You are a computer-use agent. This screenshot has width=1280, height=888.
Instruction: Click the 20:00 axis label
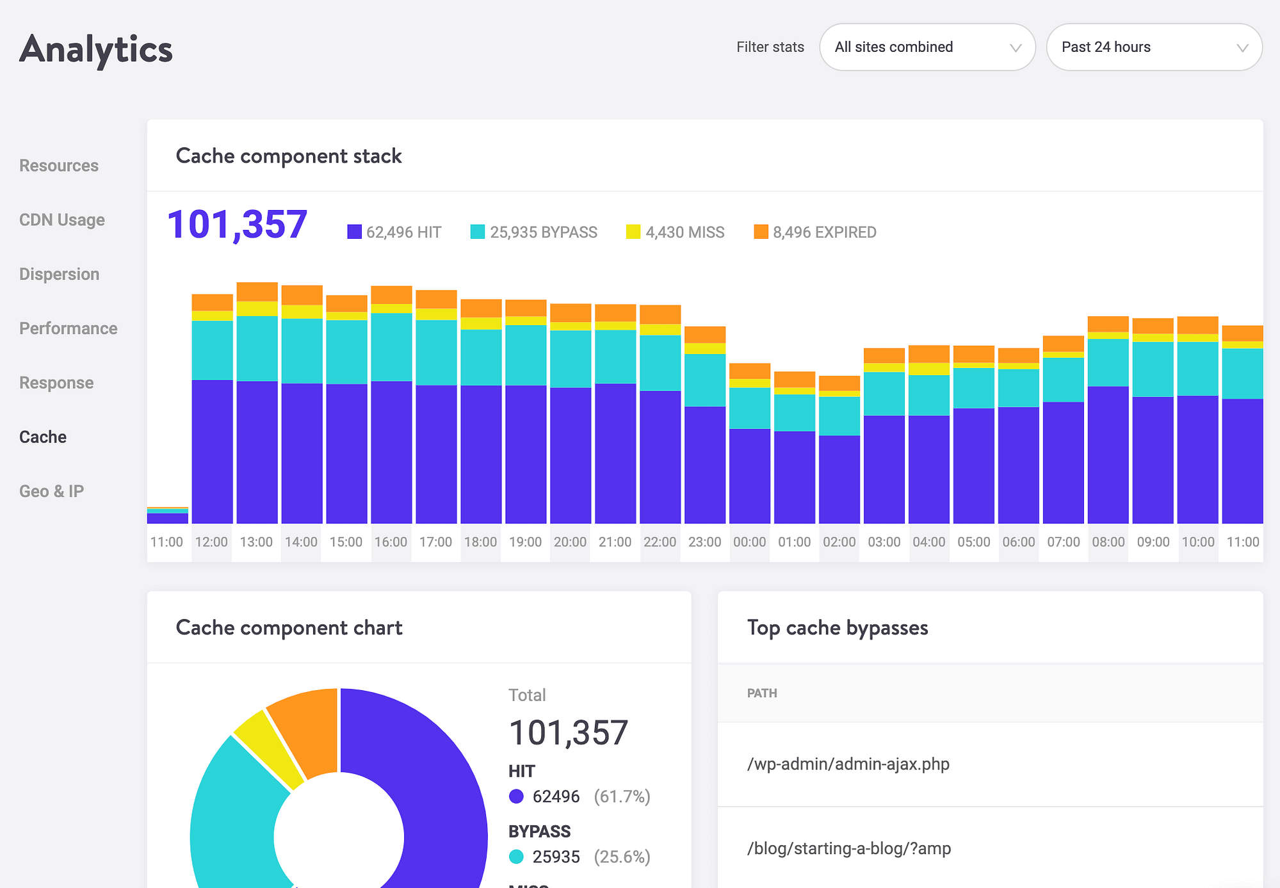click(x=571, y=542)
